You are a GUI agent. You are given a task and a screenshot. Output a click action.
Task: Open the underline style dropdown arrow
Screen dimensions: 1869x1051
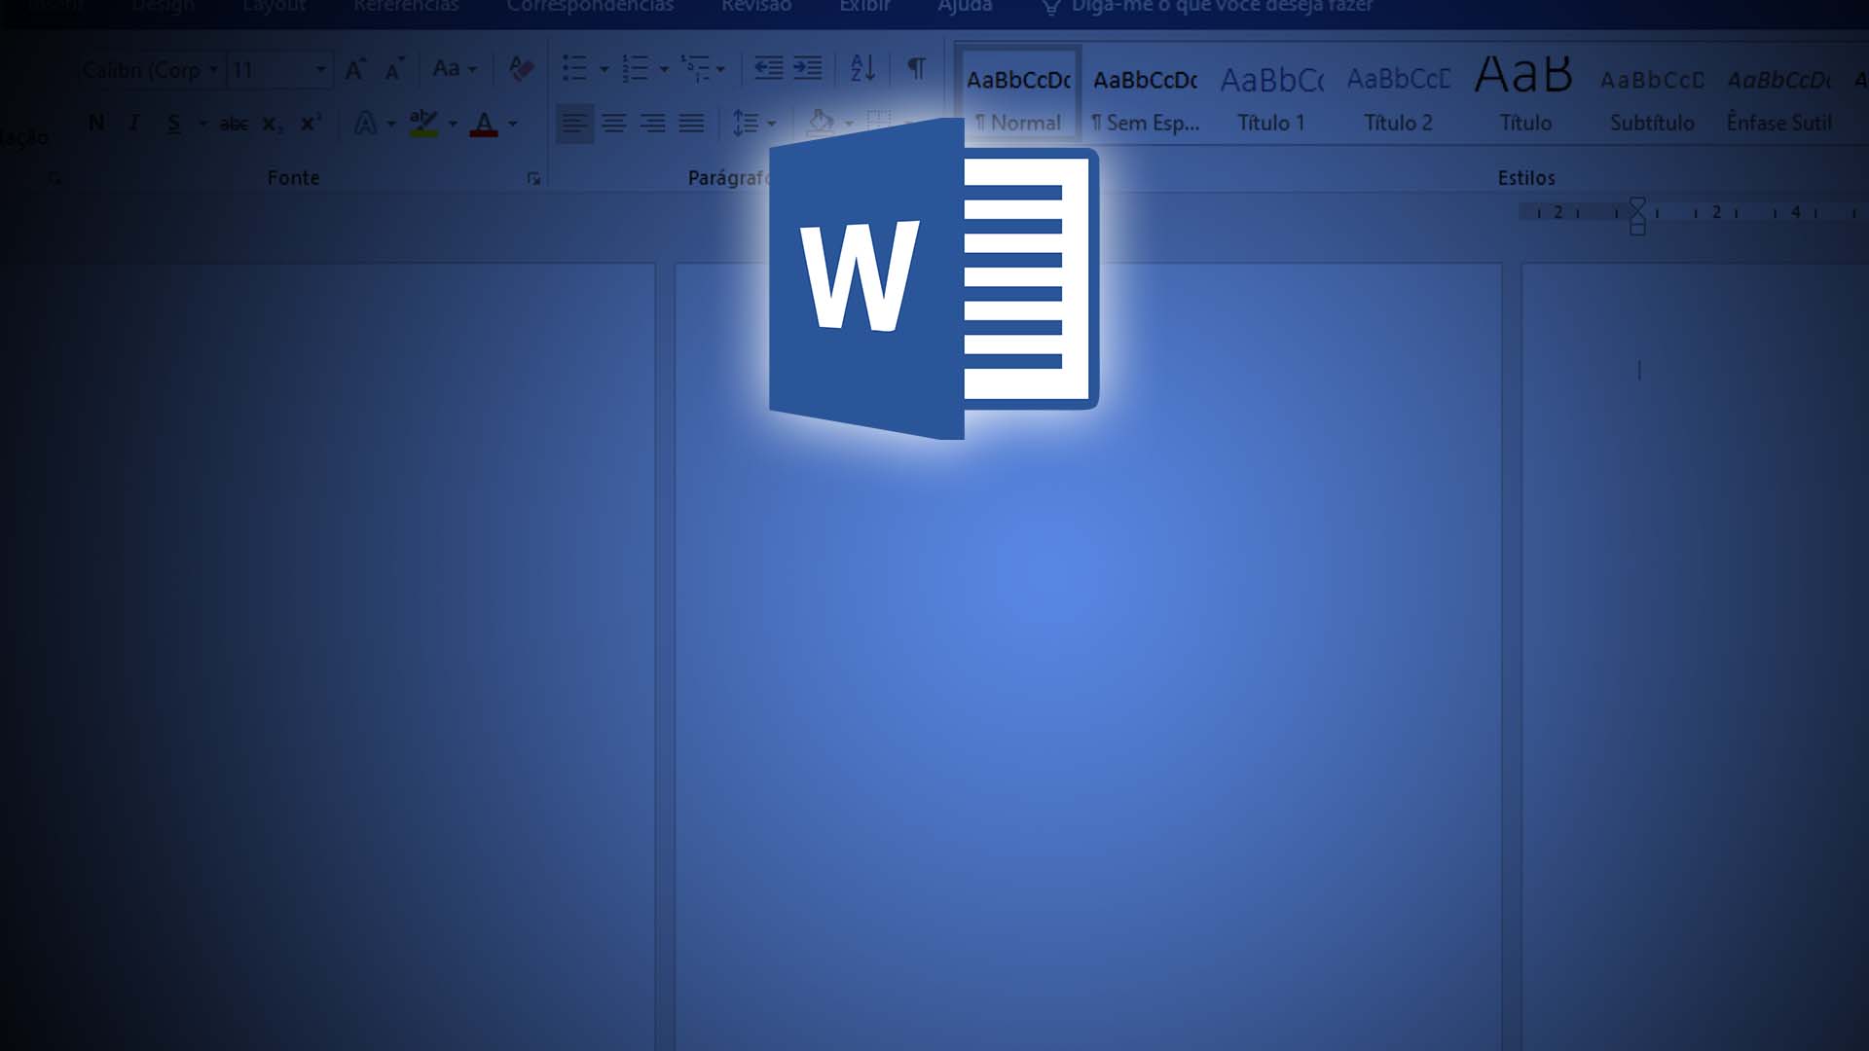click(202, 124)
